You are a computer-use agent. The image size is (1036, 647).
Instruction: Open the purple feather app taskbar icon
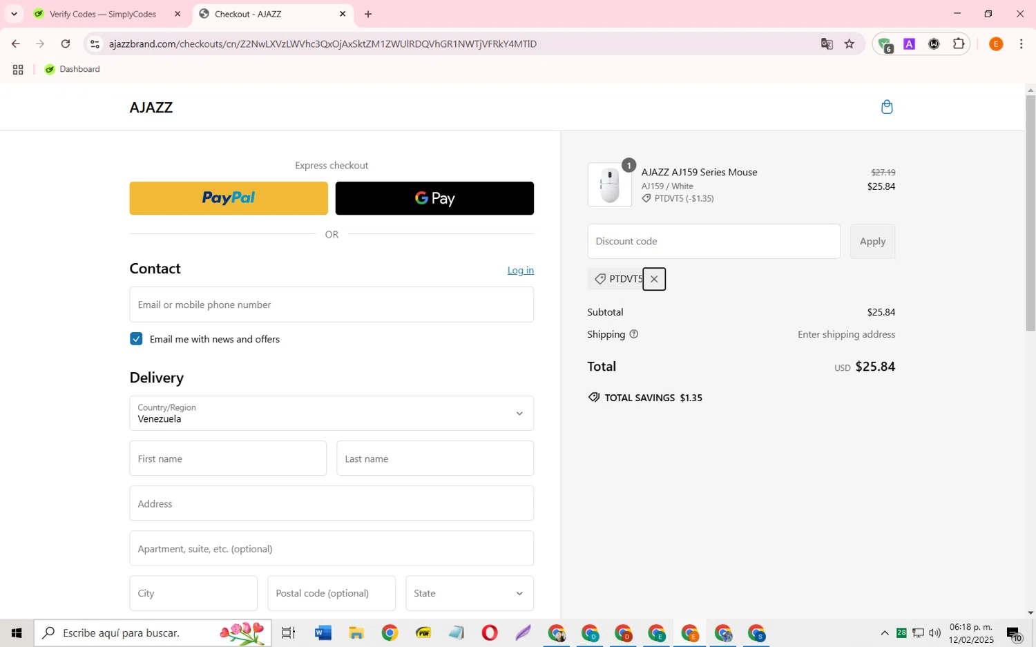(x=523, y=632)
